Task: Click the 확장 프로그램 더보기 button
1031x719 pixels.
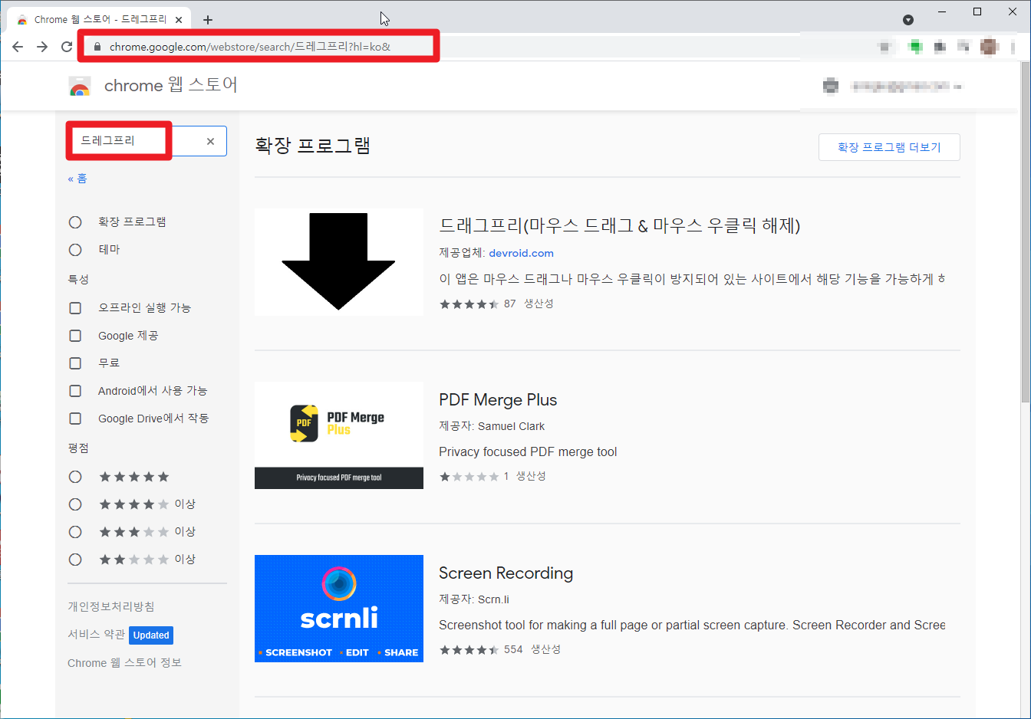Action: pos(888,147)
